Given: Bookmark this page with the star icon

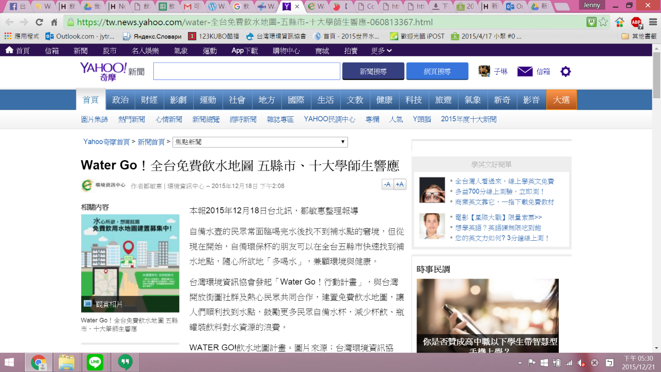Looking at the screenshot, I should coord(603,22).
